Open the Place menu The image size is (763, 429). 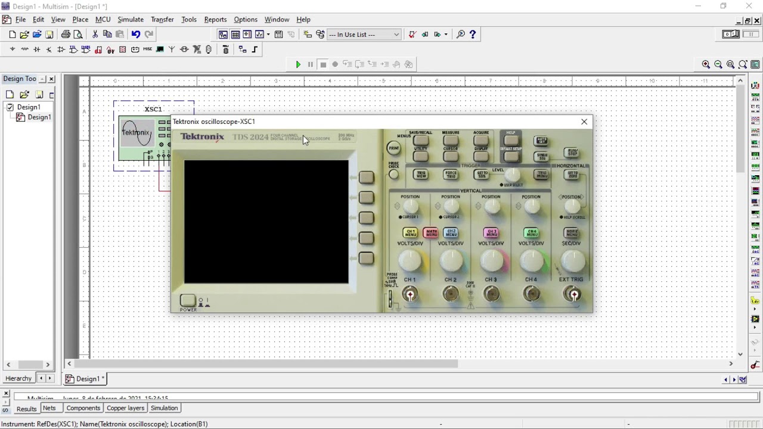[x=80, y=20]
